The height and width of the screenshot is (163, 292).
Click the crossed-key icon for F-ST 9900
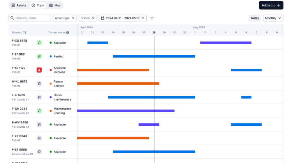pyautogui.click(x=39, y=152)
